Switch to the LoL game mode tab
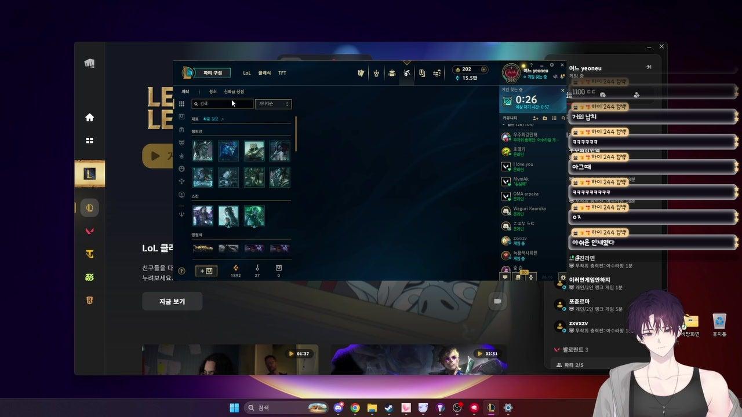This screenshot has height=417, width=742. point(247,73)
